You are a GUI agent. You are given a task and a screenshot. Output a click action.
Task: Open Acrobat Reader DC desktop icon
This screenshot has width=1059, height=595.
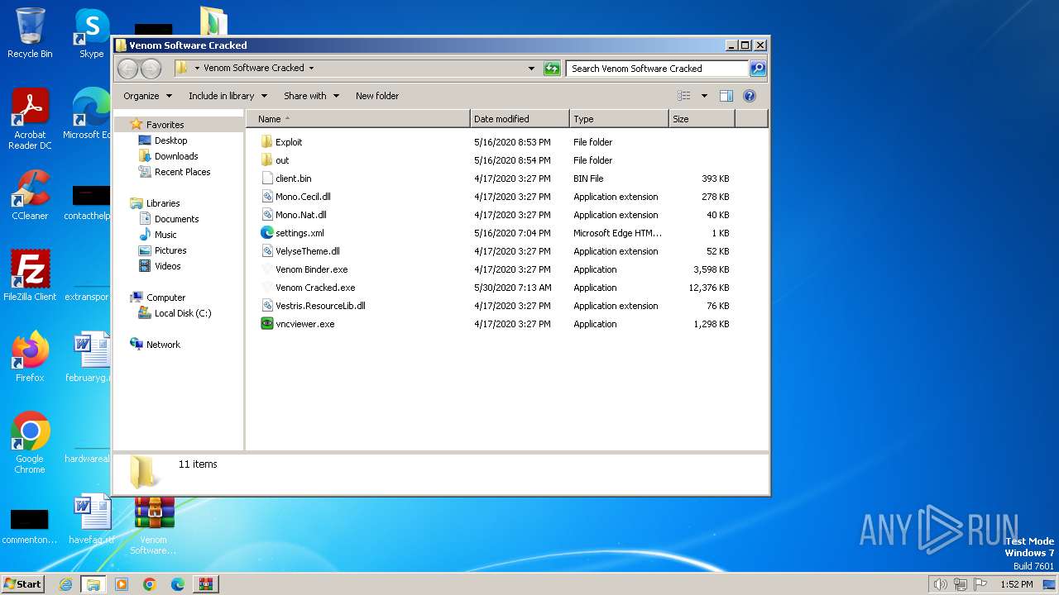tap(30, 120)
